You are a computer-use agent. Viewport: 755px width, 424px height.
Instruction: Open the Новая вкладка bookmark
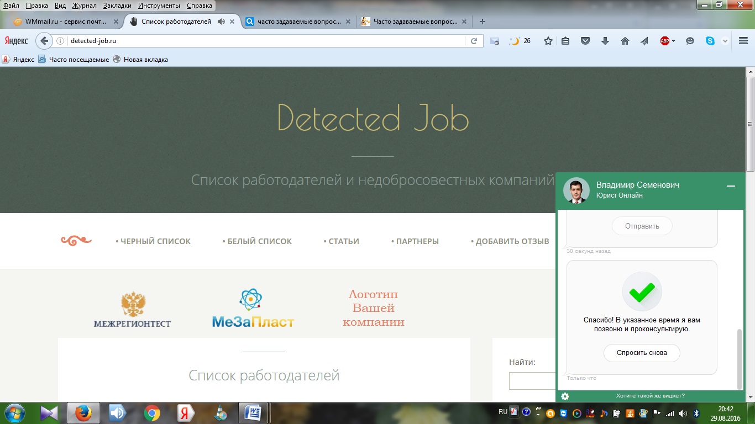[x=140, y=59]
